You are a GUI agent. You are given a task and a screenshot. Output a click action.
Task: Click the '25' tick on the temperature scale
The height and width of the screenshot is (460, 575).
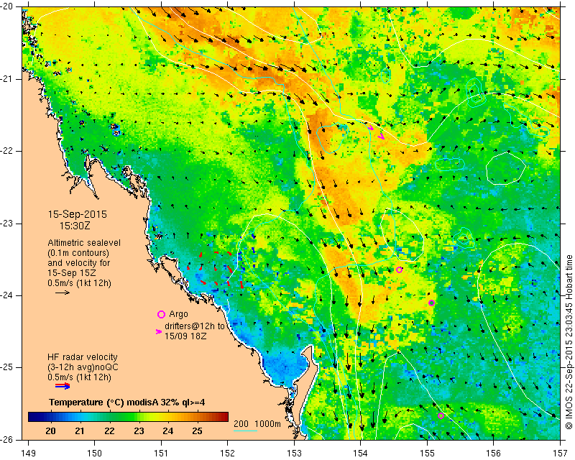pos(197,431)
